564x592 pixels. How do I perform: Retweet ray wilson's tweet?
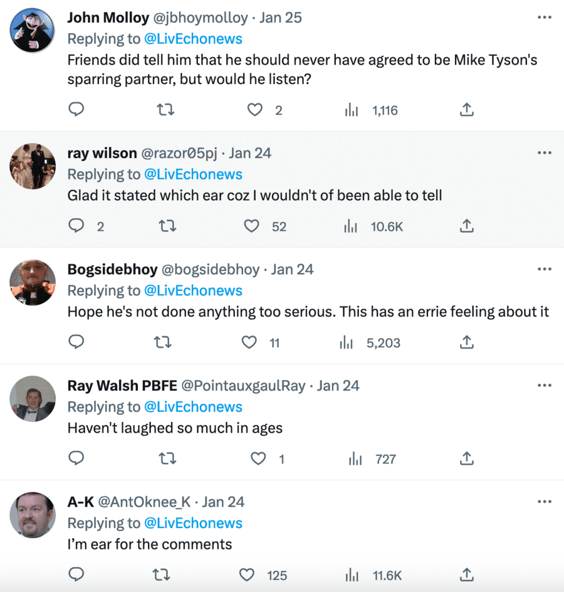tap(165, 226)
